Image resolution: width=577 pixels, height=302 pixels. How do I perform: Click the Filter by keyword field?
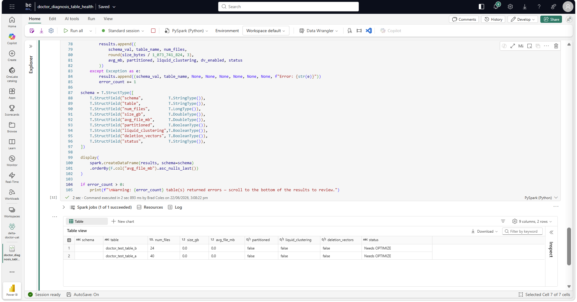pyautogui.click(x=522, y=231)
